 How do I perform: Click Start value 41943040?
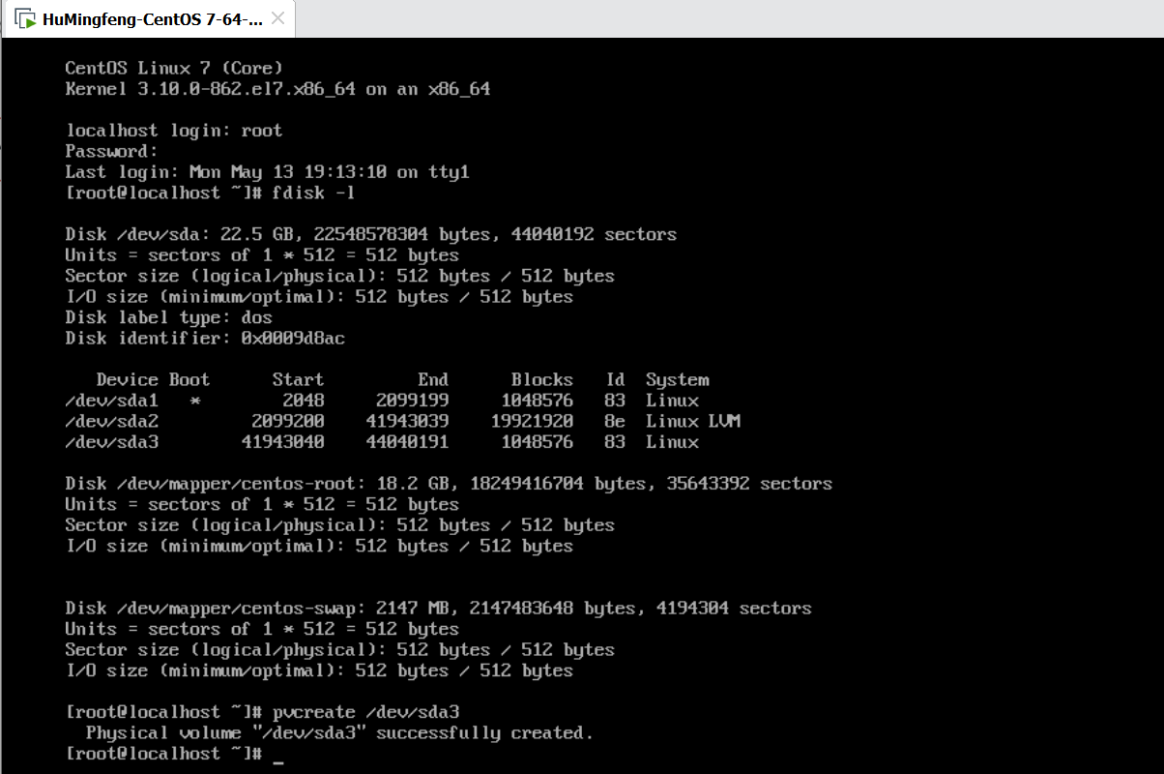pos(282,442)
